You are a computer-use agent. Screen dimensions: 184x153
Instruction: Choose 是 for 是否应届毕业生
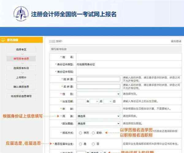pyautogui.click(x=80, y=144)
